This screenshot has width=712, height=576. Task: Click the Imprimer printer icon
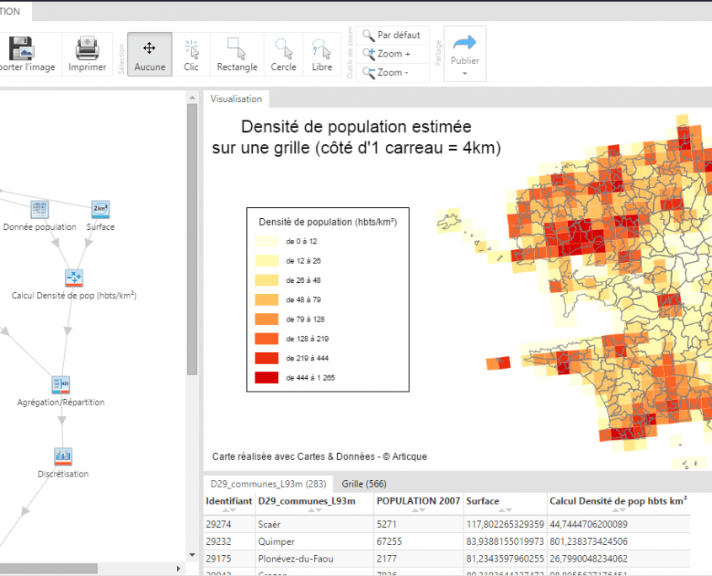pyautogui.click(x=87, y=49)
